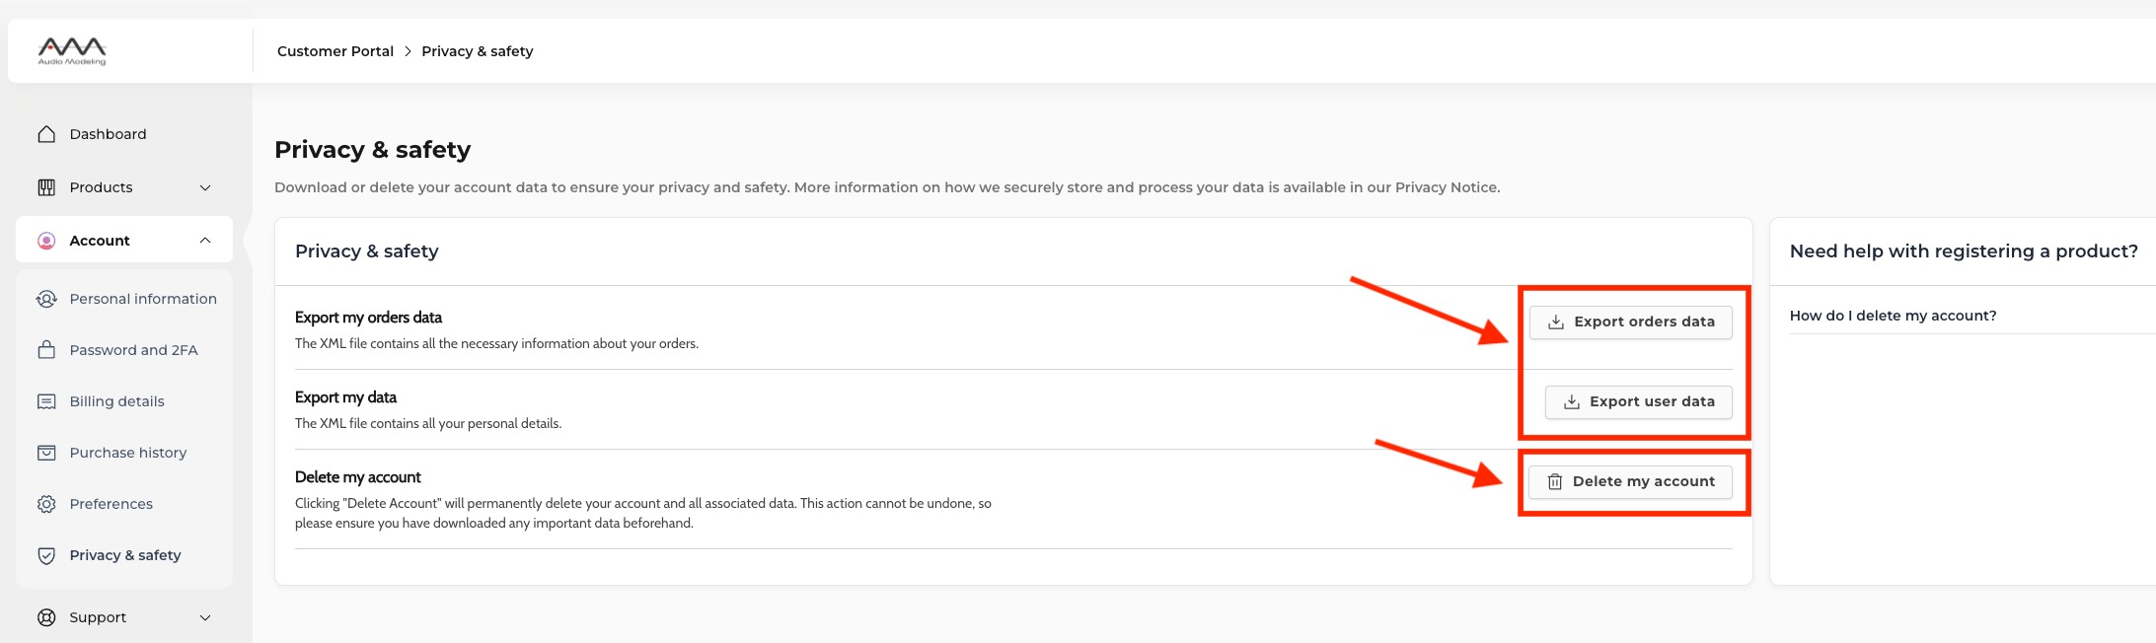The height and width of the screenshot is (643, 2156).
Task: Click the Support lifebuoy icon
Action: 46,617
